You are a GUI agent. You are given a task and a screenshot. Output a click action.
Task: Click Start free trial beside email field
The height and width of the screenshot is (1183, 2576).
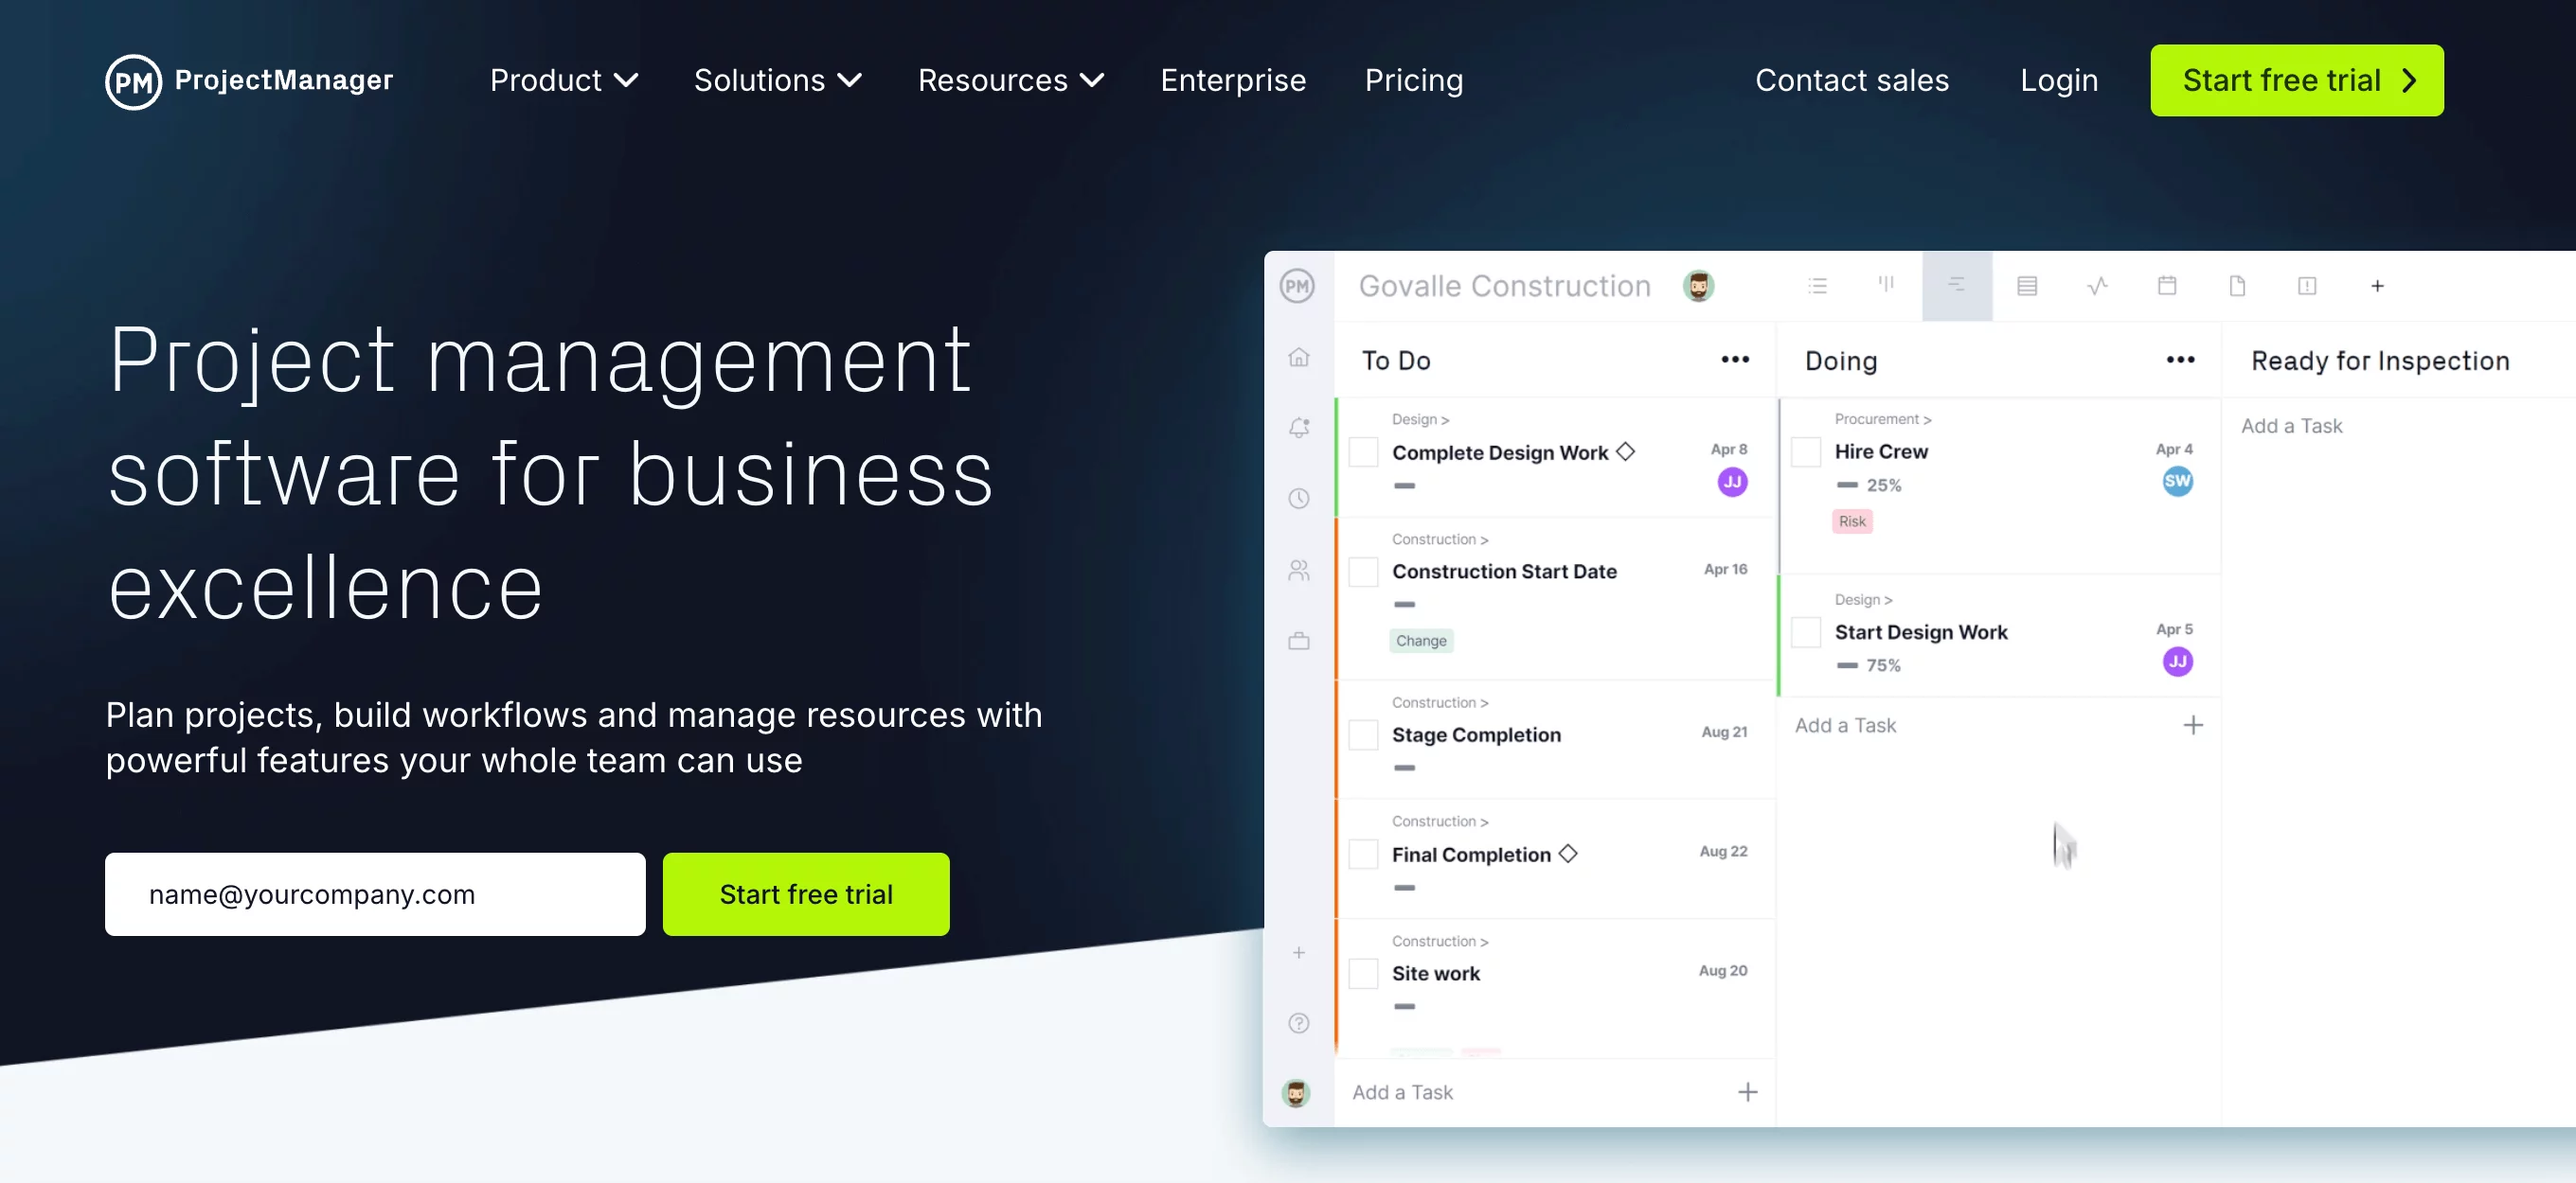pos(806,894)
